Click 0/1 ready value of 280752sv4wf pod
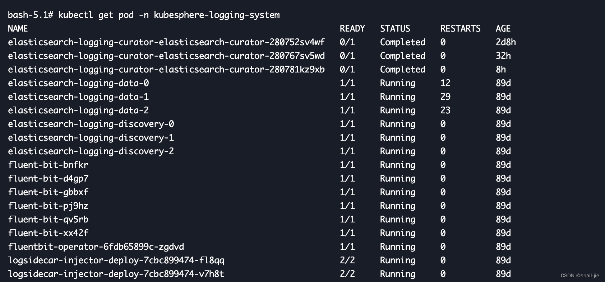The height and width of the screenshot is (282, 605). 347,42
